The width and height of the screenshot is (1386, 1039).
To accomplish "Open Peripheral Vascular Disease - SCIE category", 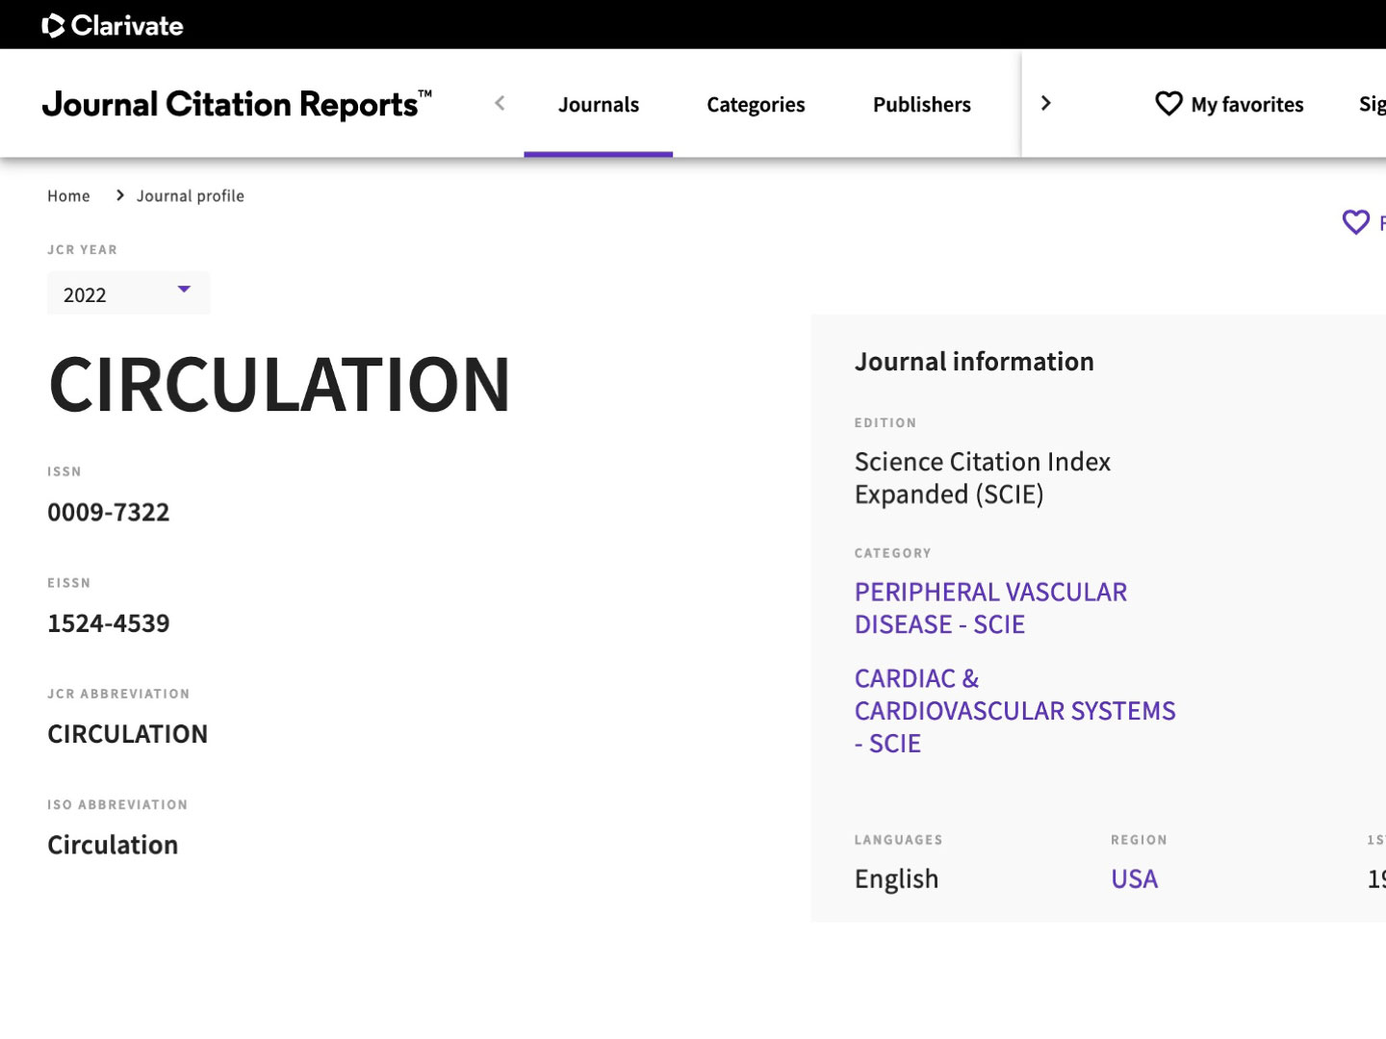I will [990, 608].
